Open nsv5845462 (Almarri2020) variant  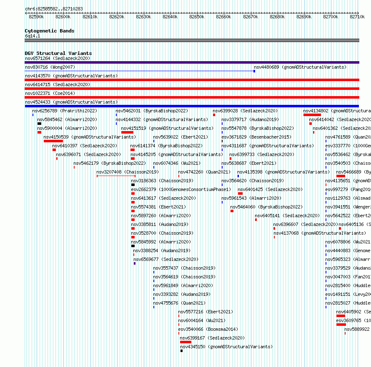coord(67,119)
